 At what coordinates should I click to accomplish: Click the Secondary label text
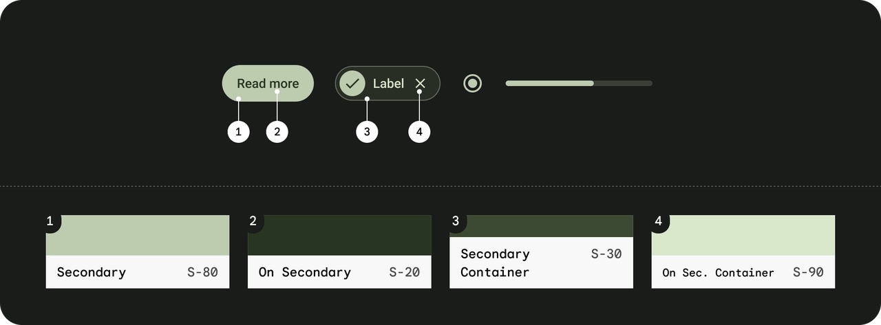click(92, 272)
